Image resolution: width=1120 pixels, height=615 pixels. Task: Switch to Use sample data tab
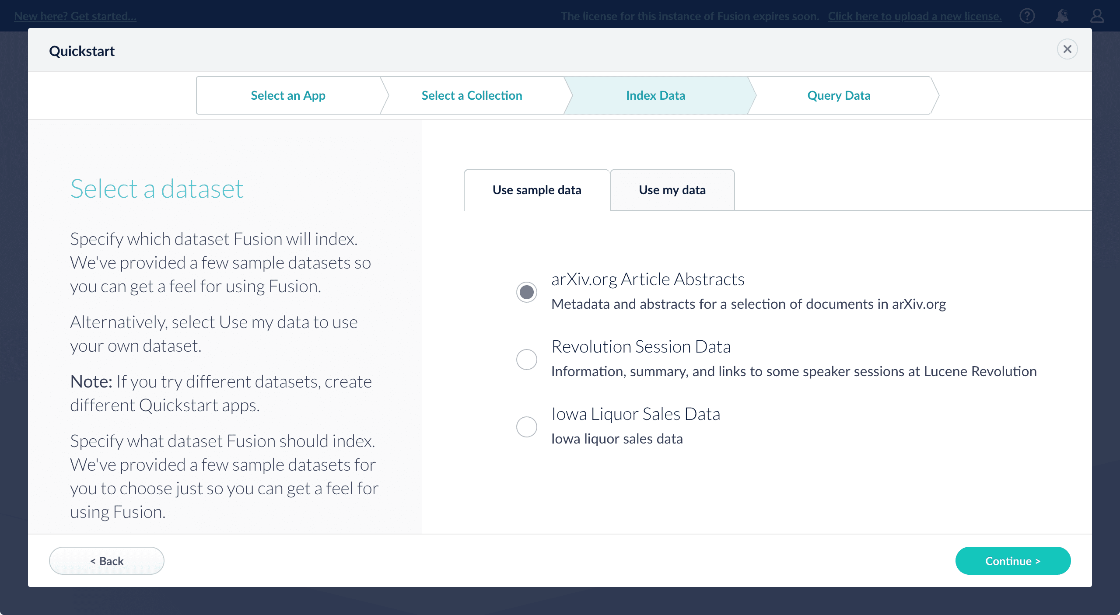537,190
